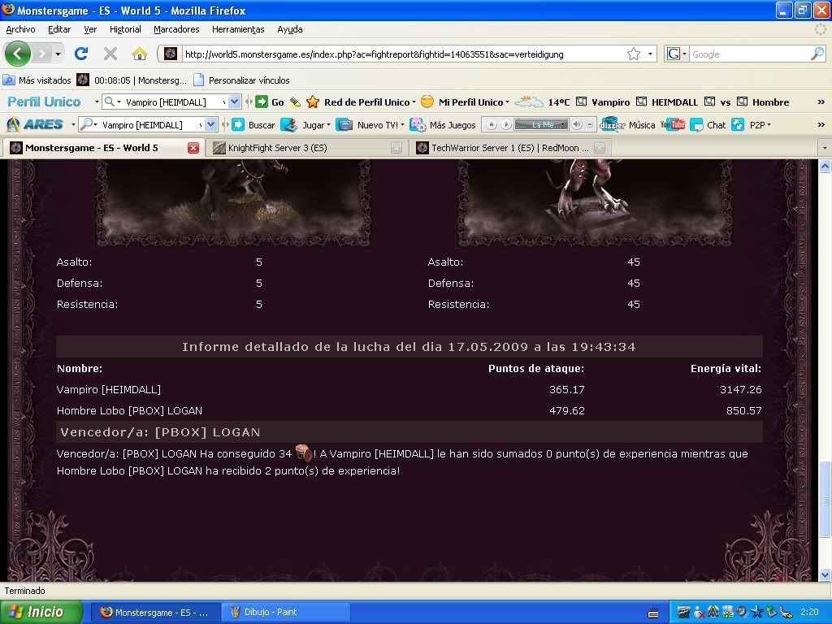The height and width of the screenshot is (624, 832).
Task: Go to the Firefox home page
Action: point(139,54)
